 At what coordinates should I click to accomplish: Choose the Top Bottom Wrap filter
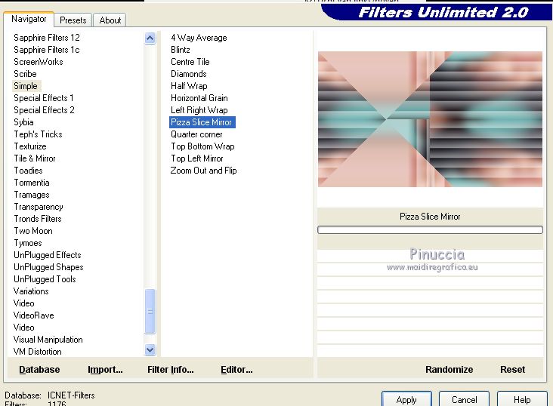tap(202, 146)
